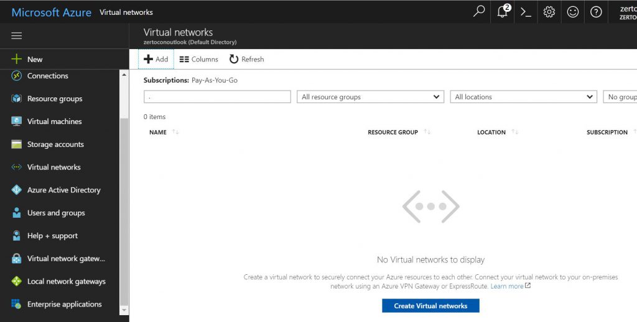637x322 pixels.
Task: Open New in the sidebar
Action: click(35, 59)
